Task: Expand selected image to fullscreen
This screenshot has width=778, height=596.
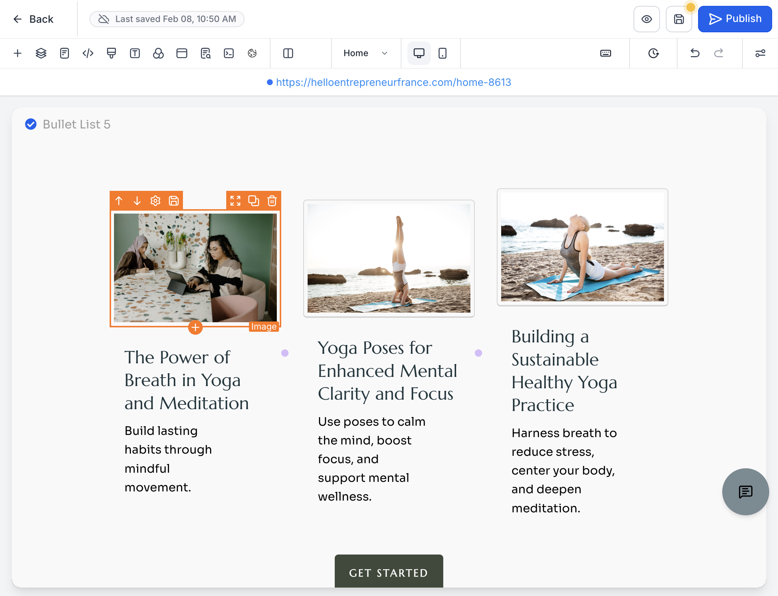Action: click(x=235, y=201)
